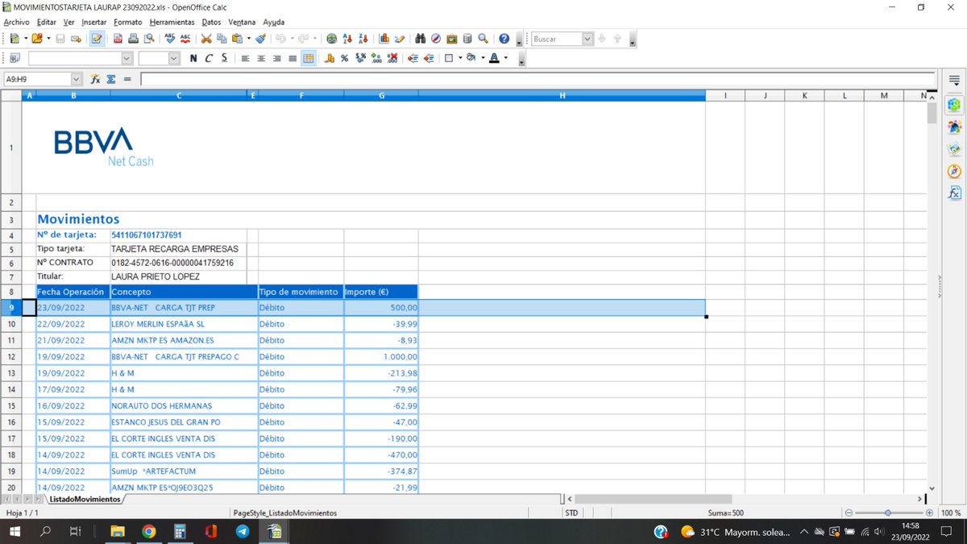
Task: Expand the Name Box dropdown arrow
Action: pos(77,79)
